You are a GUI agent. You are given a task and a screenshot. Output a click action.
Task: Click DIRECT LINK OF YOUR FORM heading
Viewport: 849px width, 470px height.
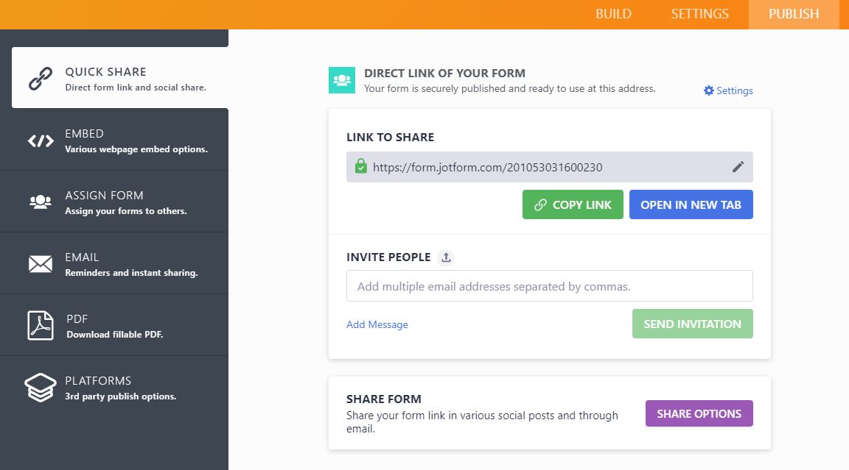point(444,73)
